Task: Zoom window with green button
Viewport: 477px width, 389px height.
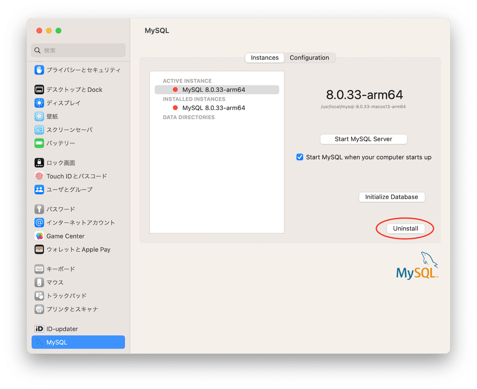Action: click(58, 31)
